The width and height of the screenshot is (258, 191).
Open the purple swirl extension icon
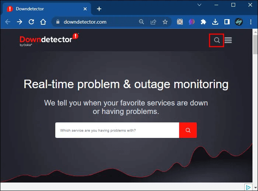pos(192,22)
